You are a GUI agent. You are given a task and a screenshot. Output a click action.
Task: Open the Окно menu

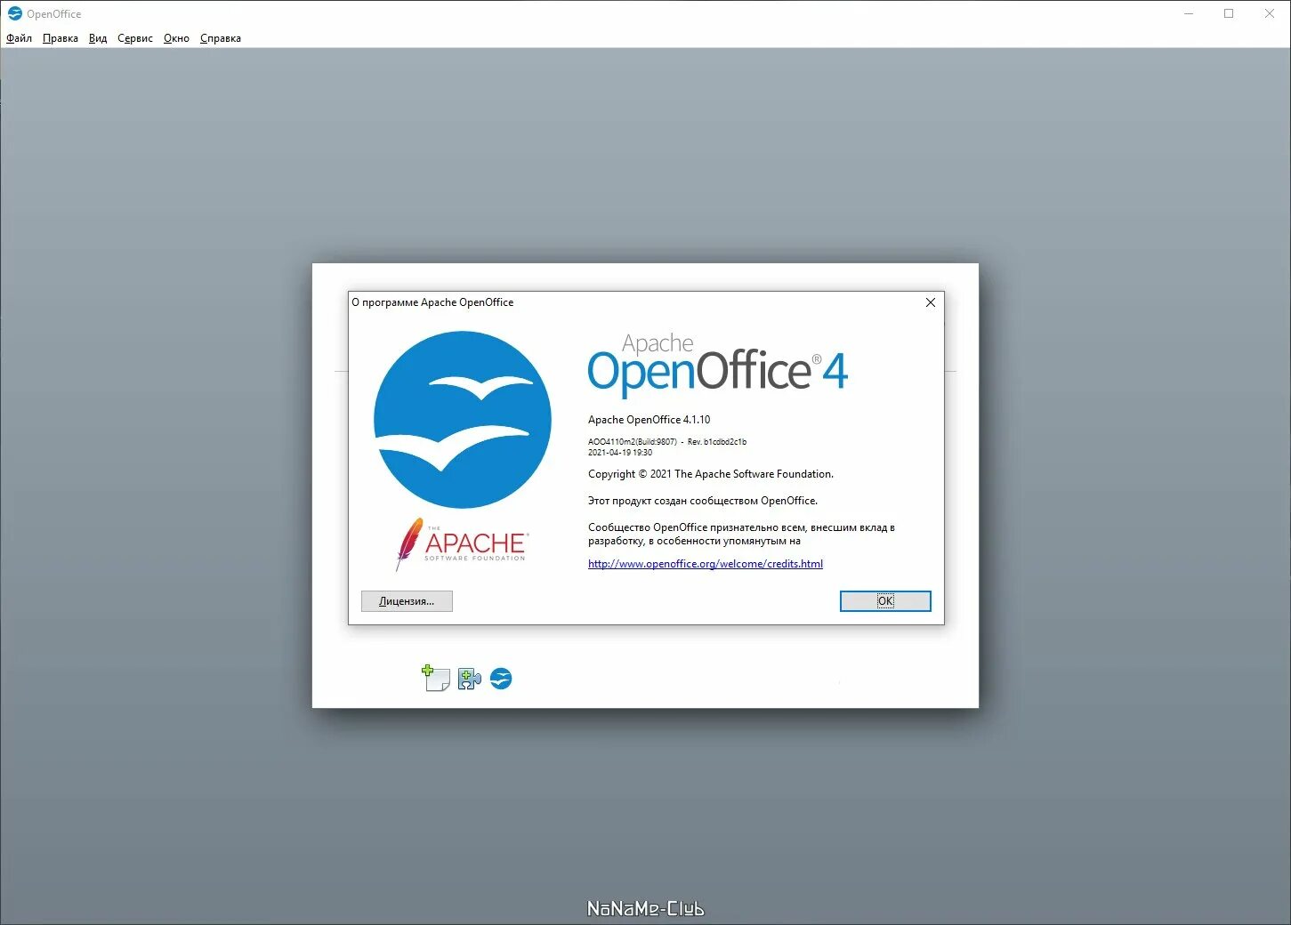(175, 38)
